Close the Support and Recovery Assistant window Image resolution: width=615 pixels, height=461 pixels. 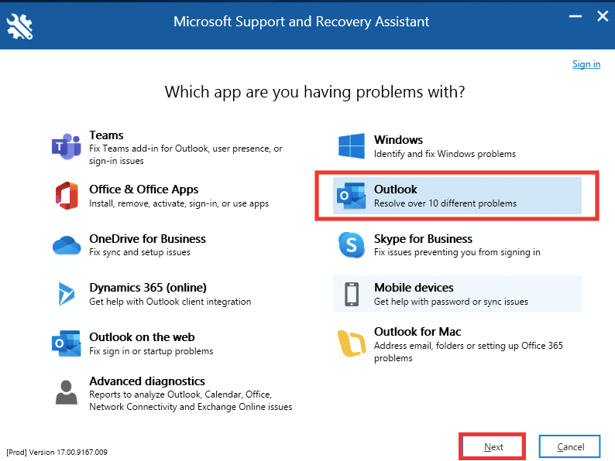(603, 16)
